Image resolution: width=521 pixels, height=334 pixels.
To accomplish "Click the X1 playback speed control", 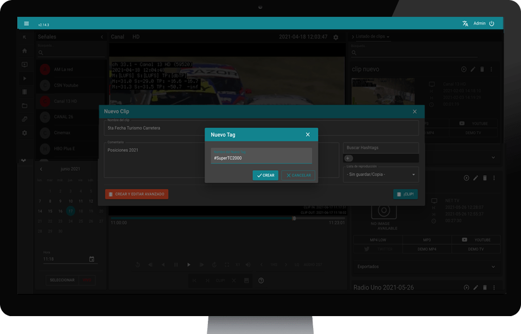I will (x=238, y=265).
